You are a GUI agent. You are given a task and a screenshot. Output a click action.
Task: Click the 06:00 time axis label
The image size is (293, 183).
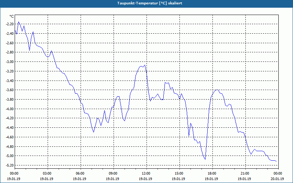81,173
